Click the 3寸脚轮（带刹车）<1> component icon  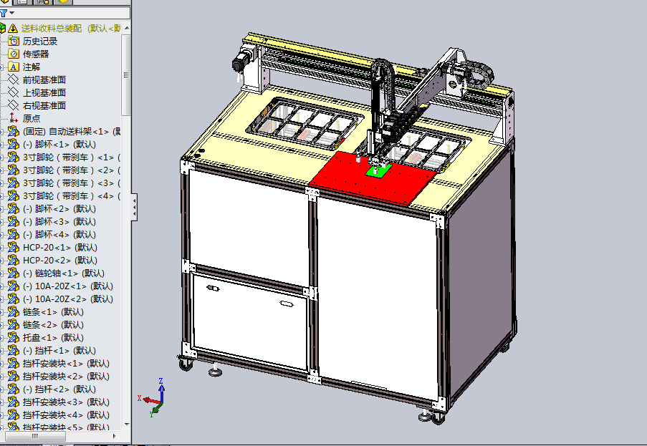[14, 157]
